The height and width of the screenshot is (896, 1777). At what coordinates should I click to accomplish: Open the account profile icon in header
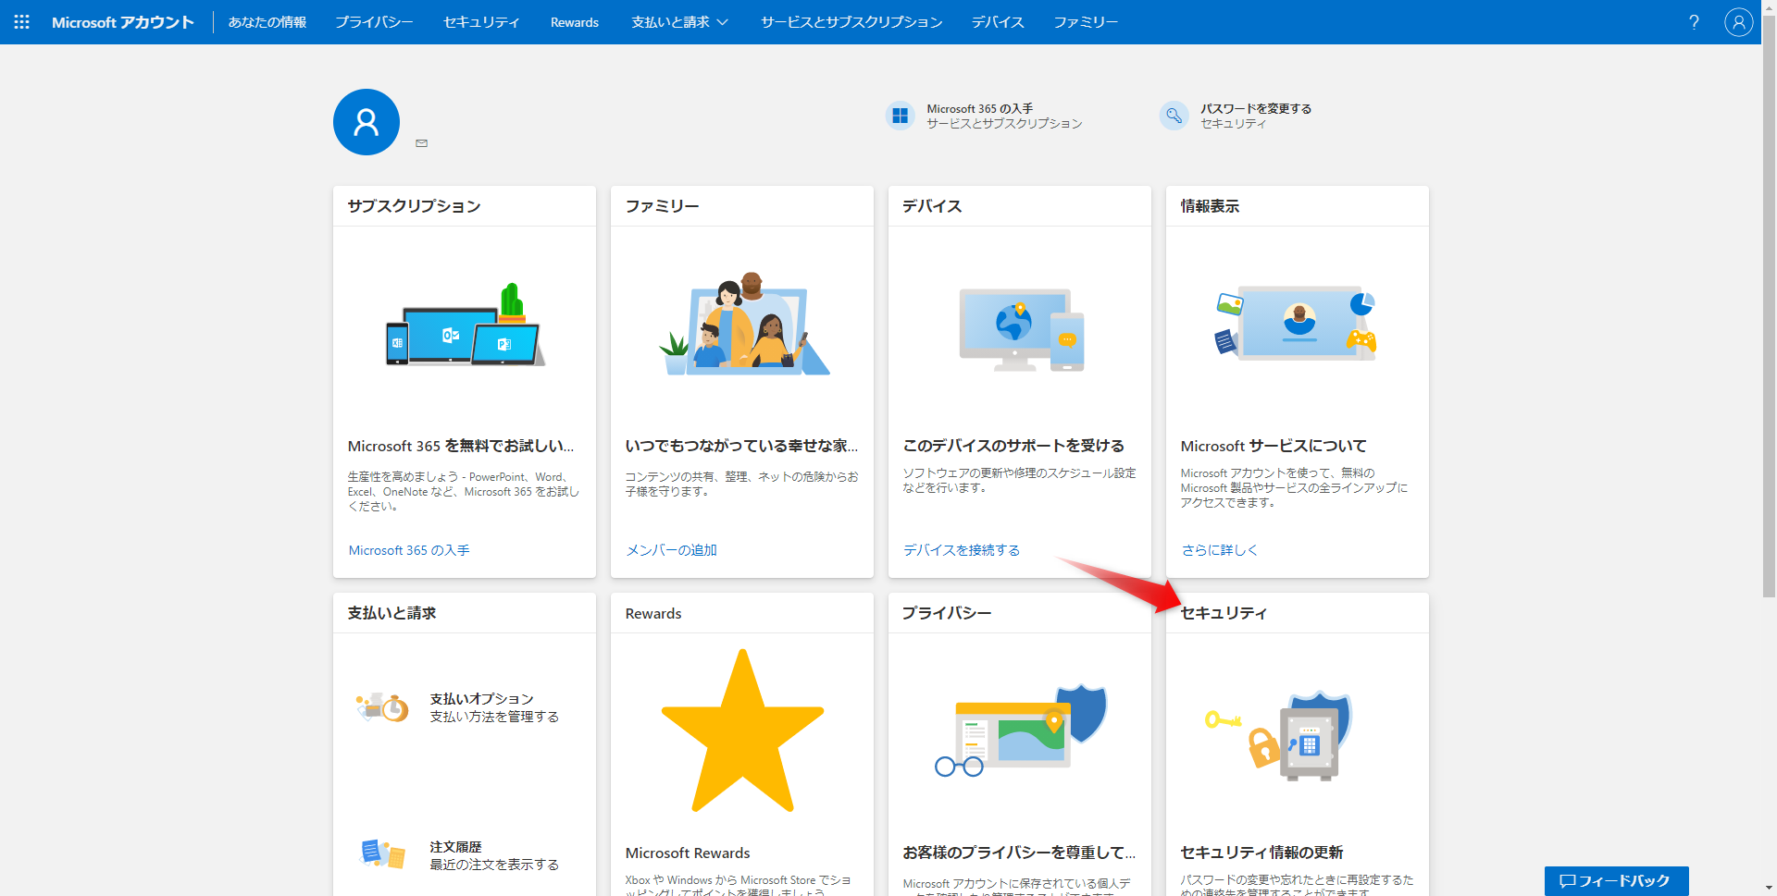point(1738,22)
